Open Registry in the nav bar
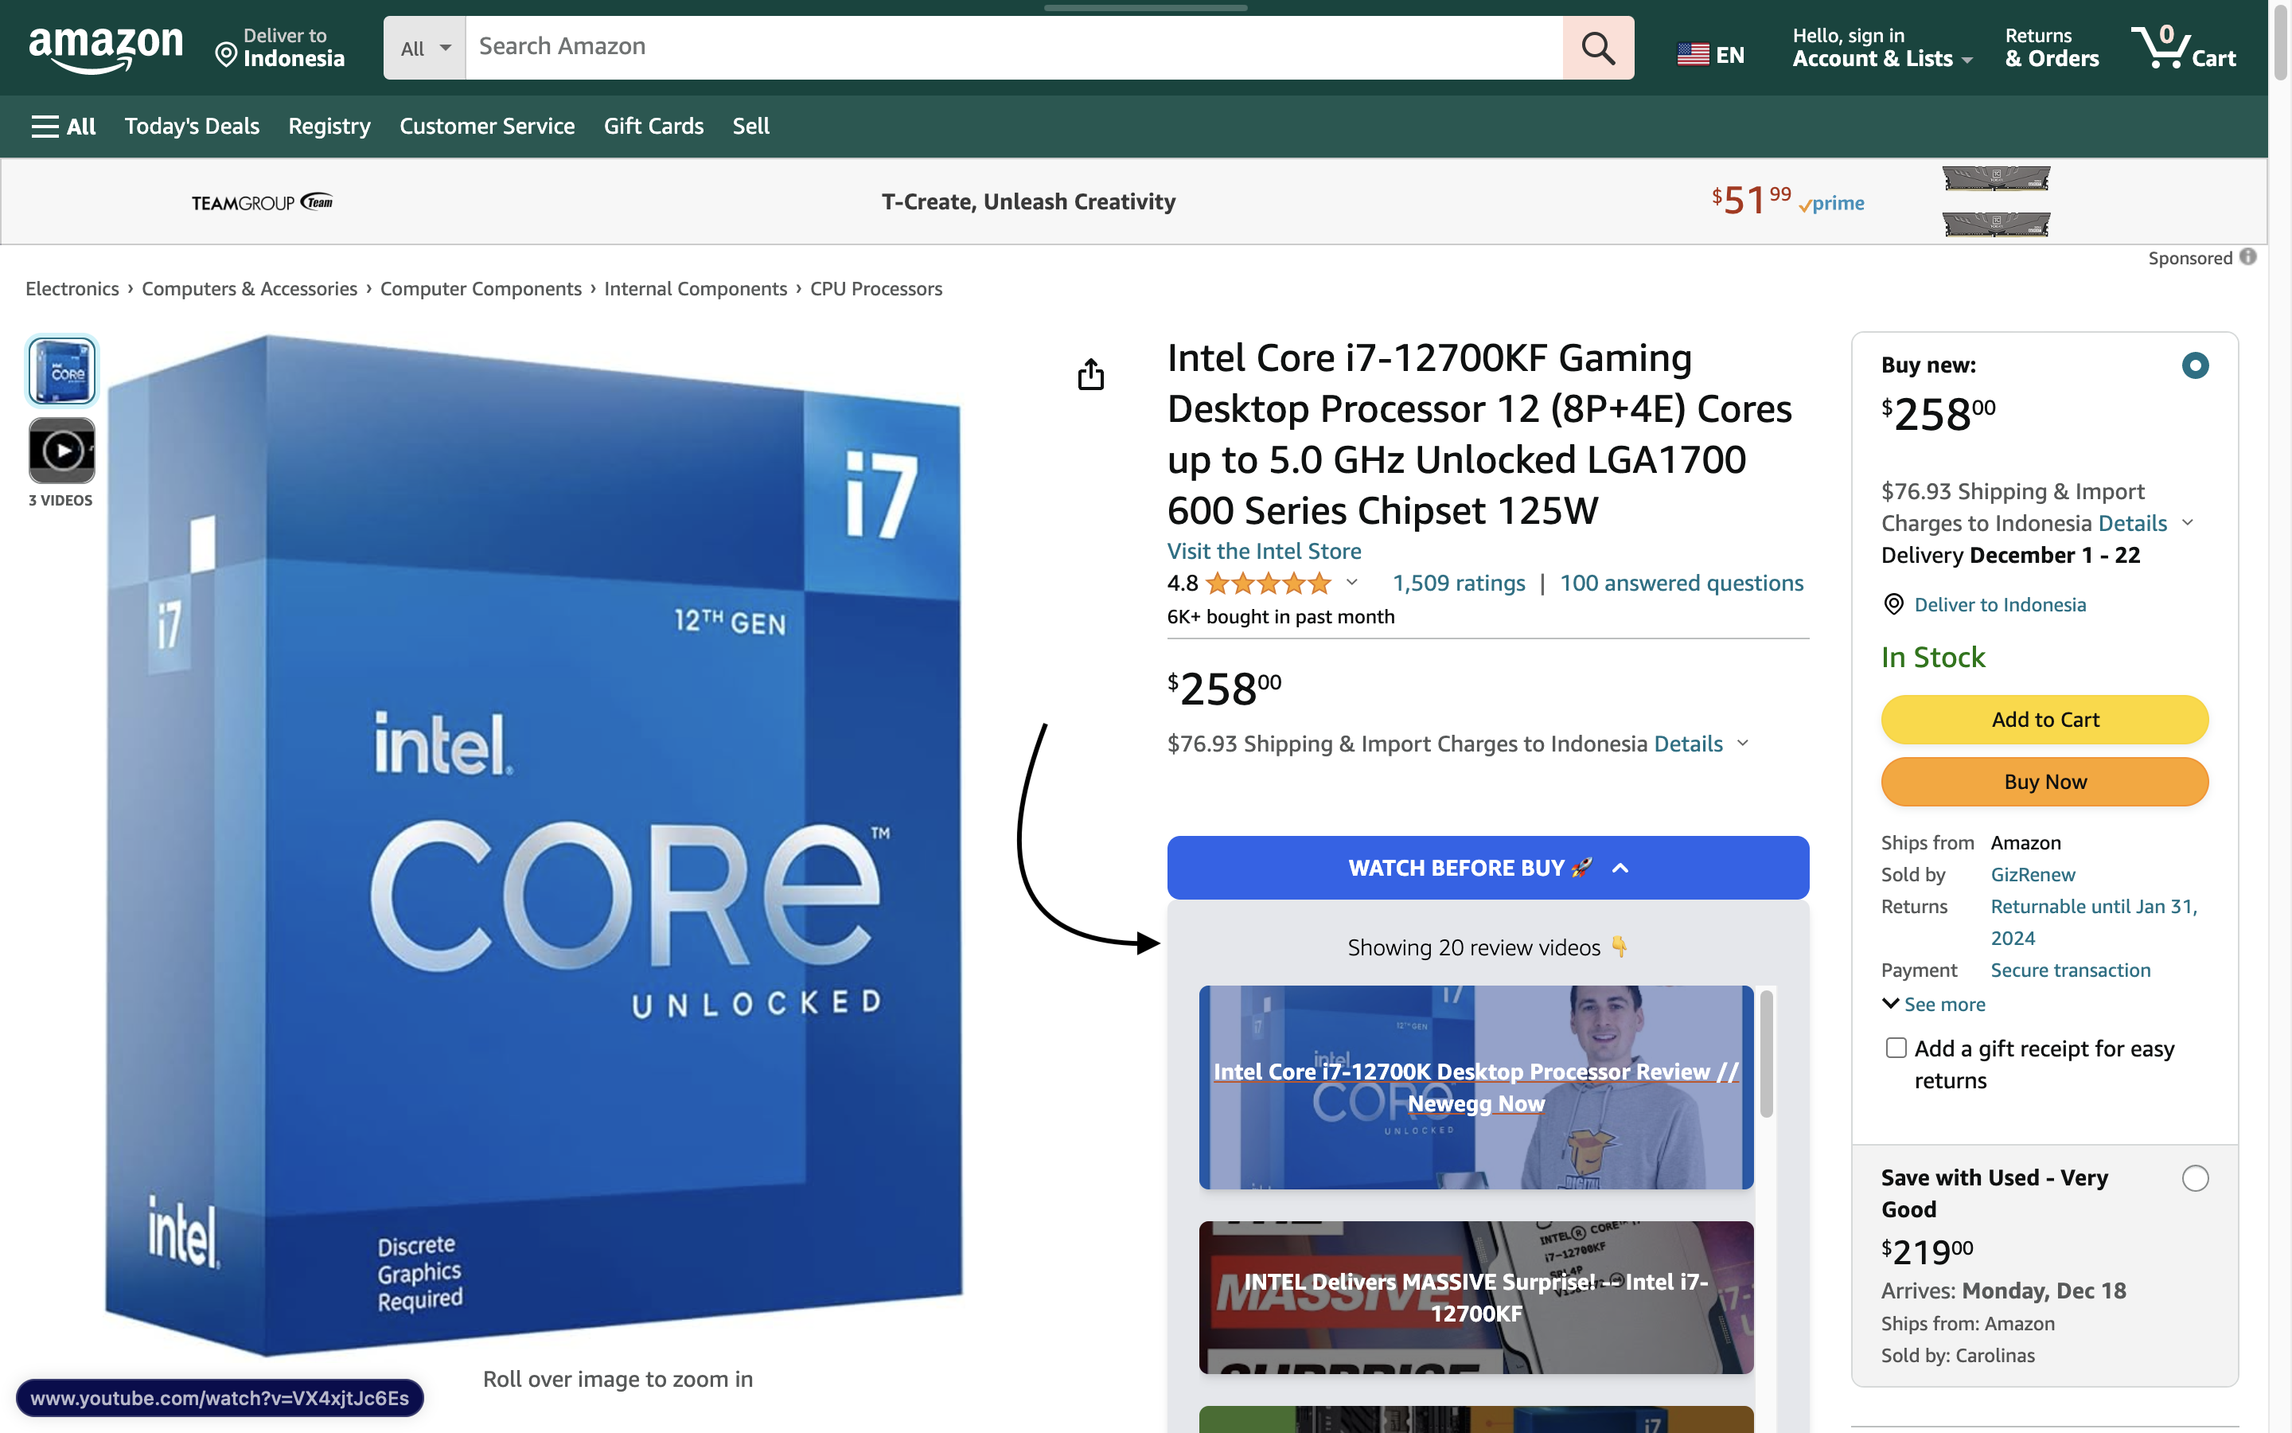This screenshot has height=1433, width=2292. tap(329, 126)
